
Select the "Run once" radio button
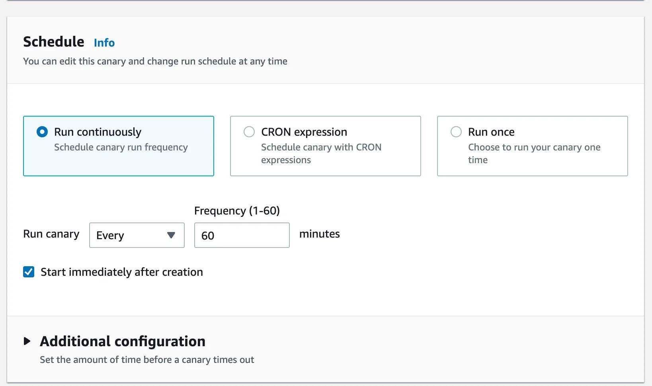click(456, 132)
